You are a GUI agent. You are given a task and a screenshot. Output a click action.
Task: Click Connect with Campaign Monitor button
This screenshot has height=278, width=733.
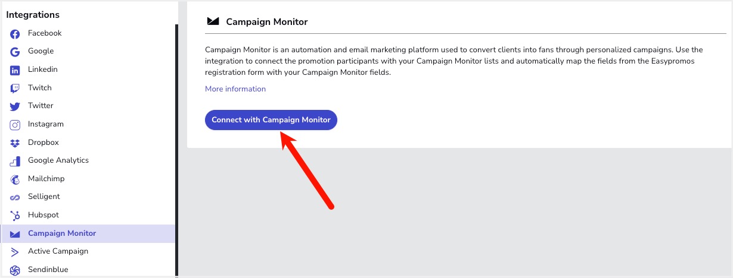[x=271, y=119]
